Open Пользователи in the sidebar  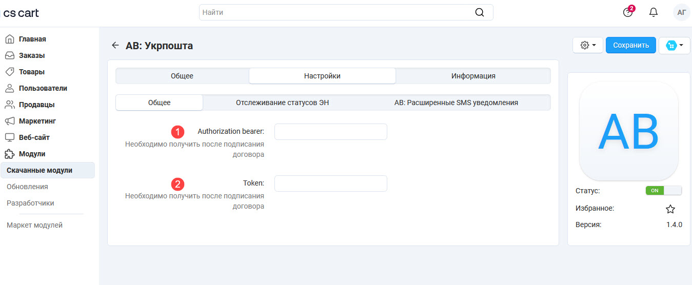pos(43,88)
